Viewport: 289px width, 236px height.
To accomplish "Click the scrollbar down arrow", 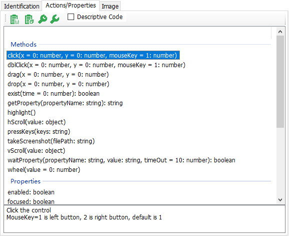I will pyautogui.click(x=280, y=200).
